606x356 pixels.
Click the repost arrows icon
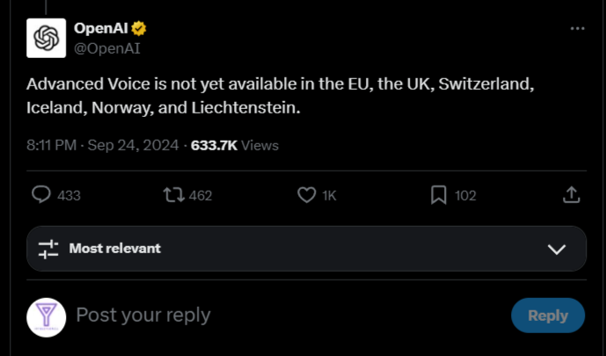pos(173,195)
